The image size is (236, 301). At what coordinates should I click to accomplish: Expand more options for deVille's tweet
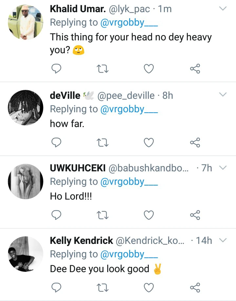(223, 95)
